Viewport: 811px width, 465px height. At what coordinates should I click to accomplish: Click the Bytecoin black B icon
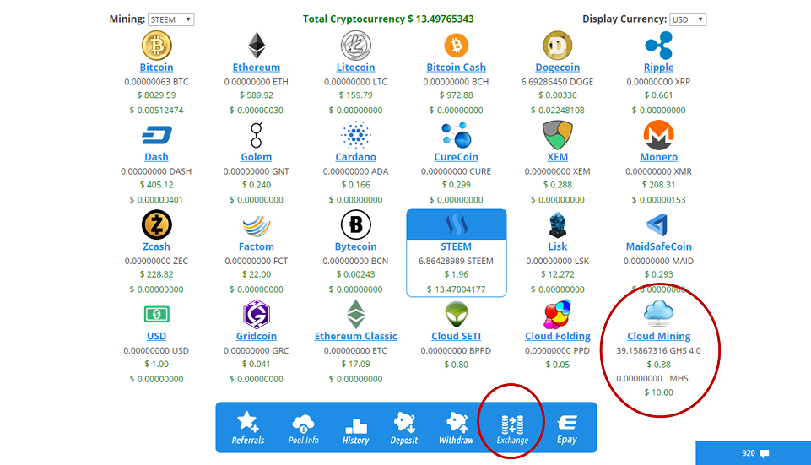coord(356,225)
